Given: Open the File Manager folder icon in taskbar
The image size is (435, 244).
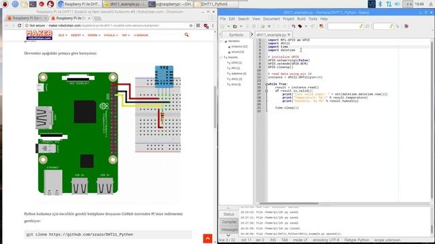Looking at the screenshot, I should click(x=24, y=4).
